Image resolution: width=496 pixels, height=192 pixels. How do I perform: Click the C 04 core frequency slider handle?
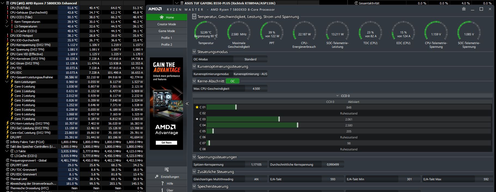pos(297,125)
